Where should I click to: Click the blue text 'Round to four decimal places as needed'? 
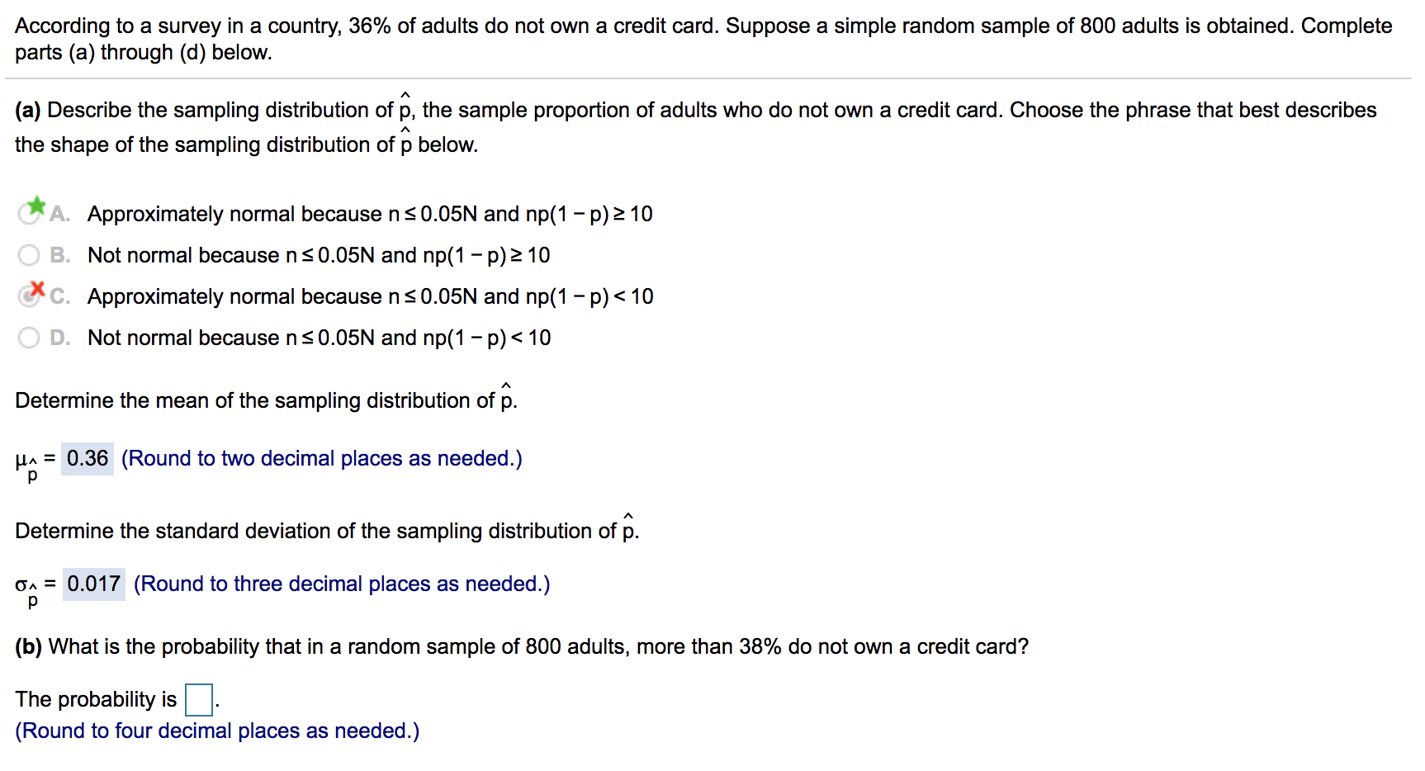point(216,731)
